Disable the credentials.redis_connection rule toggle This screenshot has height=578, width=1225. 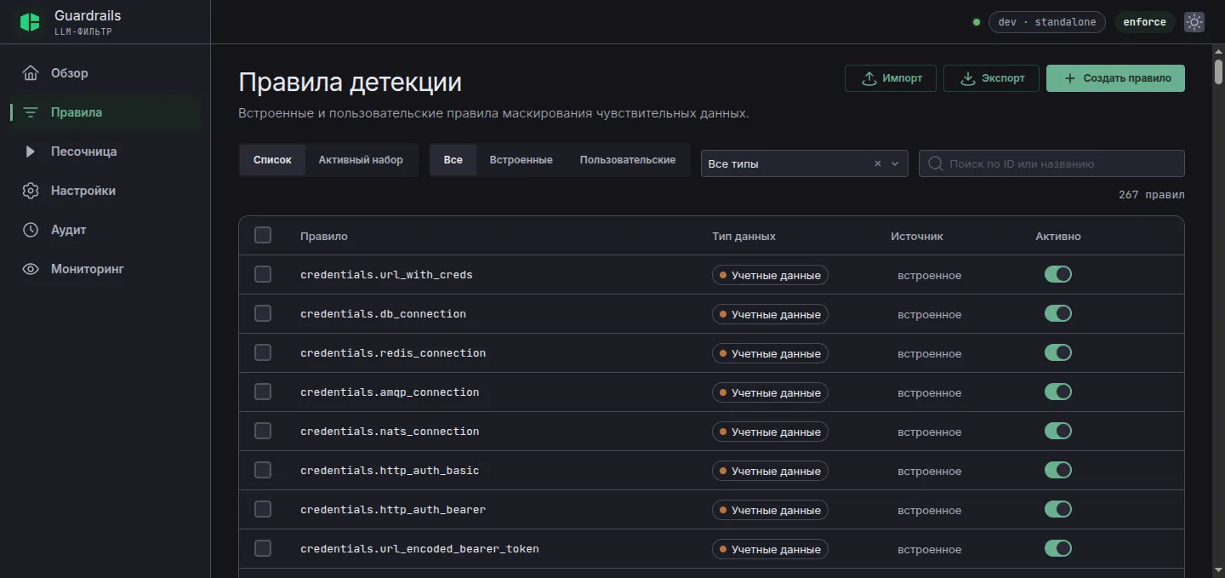point(1058,352)
